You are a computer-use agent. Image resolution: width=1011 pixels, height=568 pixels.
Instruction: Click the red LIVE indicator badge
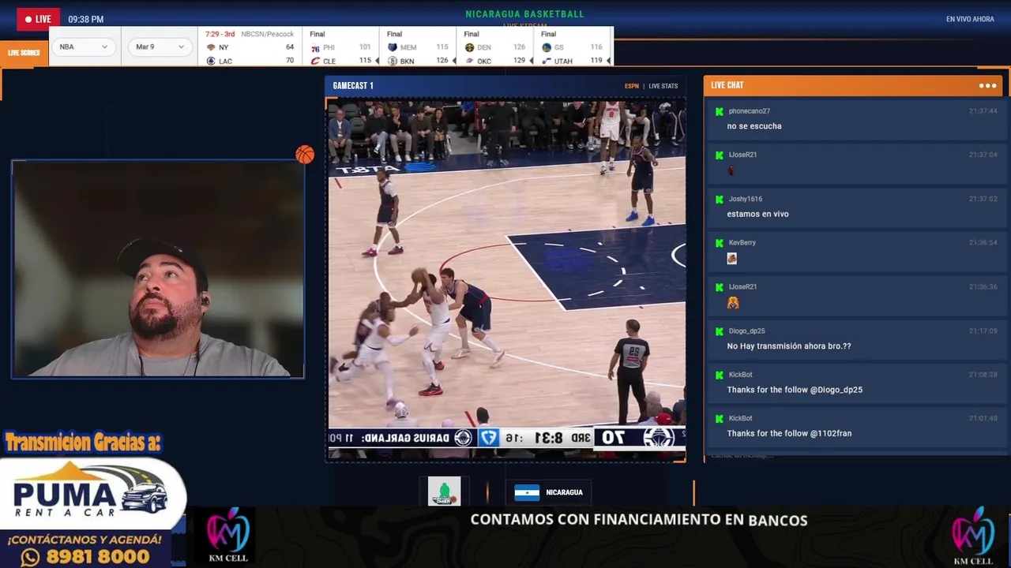click(x=38, y=19)
